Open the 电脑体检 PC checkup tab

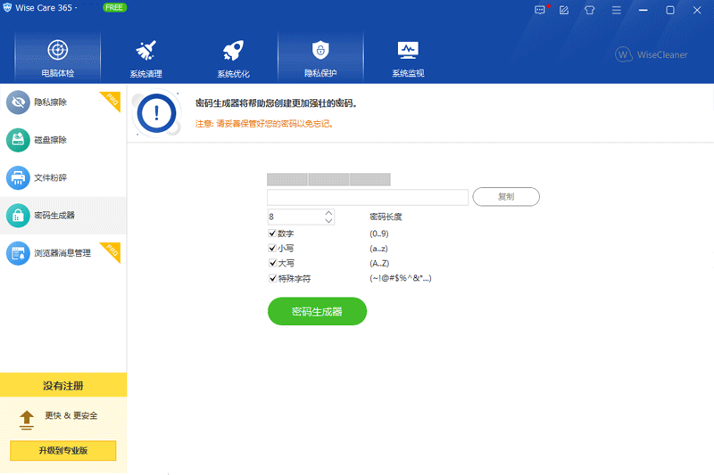[57, 57]
